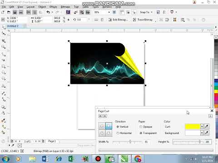Open the zoom level dropdown
The width and height of the screenshot is (218, 163).
109,12
